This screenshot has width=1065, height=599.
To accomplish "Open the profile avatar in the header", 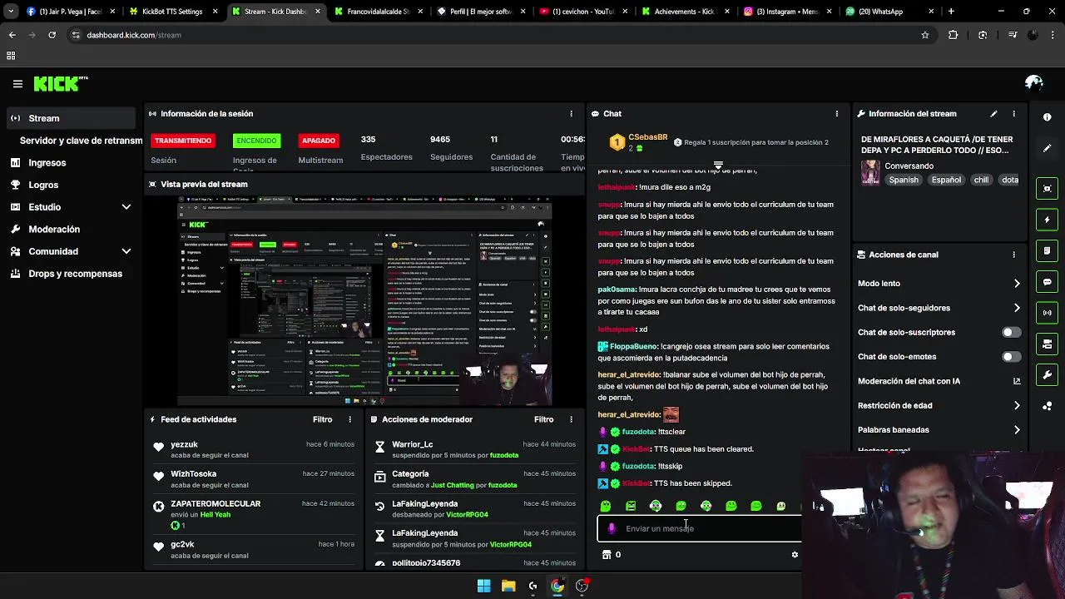I will [1034, 83].
